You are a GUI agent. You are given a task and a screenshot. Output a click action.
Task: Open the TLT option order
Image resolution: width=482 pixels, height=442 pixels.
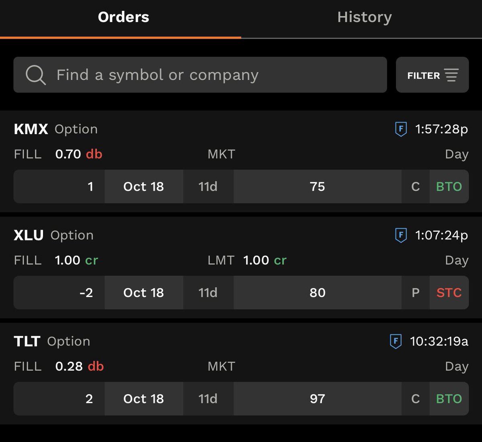(x=241, y=373)
